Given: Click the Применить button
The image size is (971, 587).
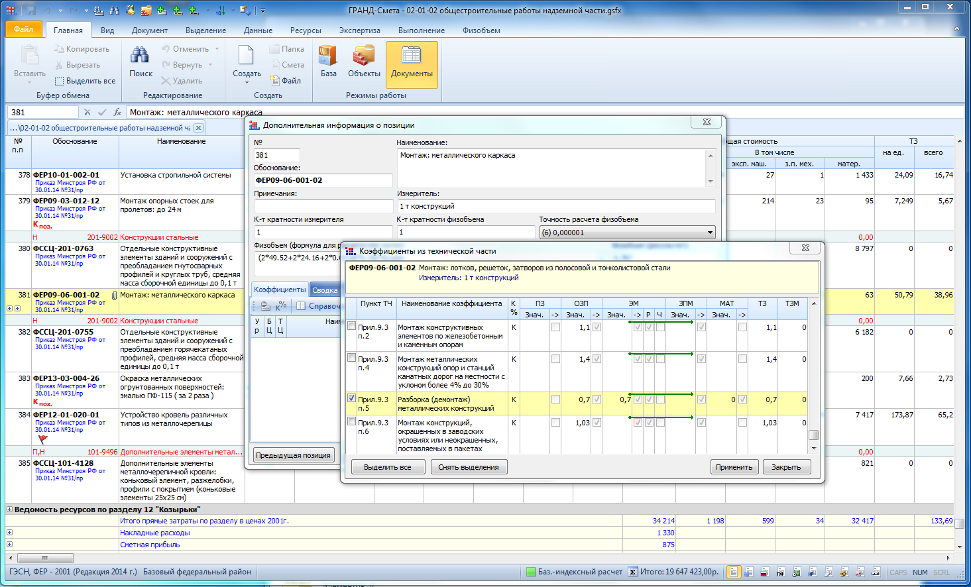Looking at the screenshot, I should coord(734,467).
